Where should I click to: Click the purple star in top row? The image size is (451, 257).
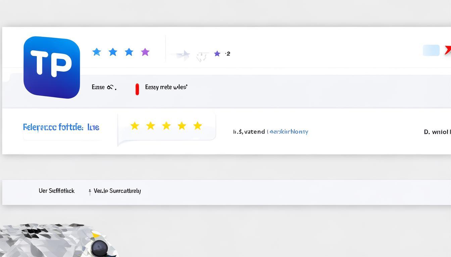[x=145, y=52]
